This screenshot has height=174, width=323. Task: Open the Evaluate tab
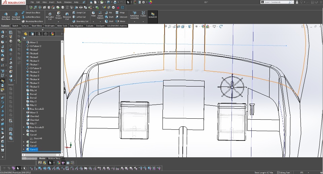89,26
